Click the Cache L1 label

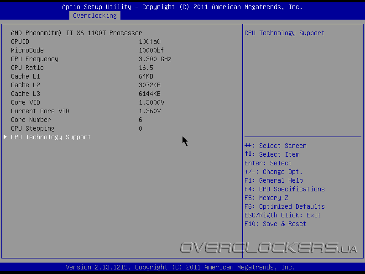coord(26,76)
